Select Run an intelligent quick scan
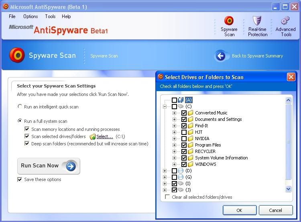The width and height of the screenshot is (301, 222). [20, 106]
